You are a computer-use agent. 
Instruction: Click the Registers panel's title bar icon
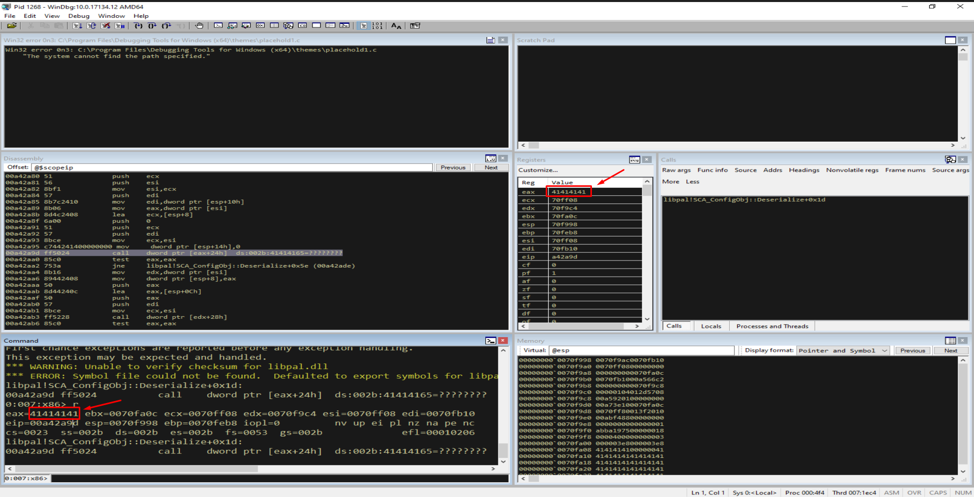tap(635, 159)
